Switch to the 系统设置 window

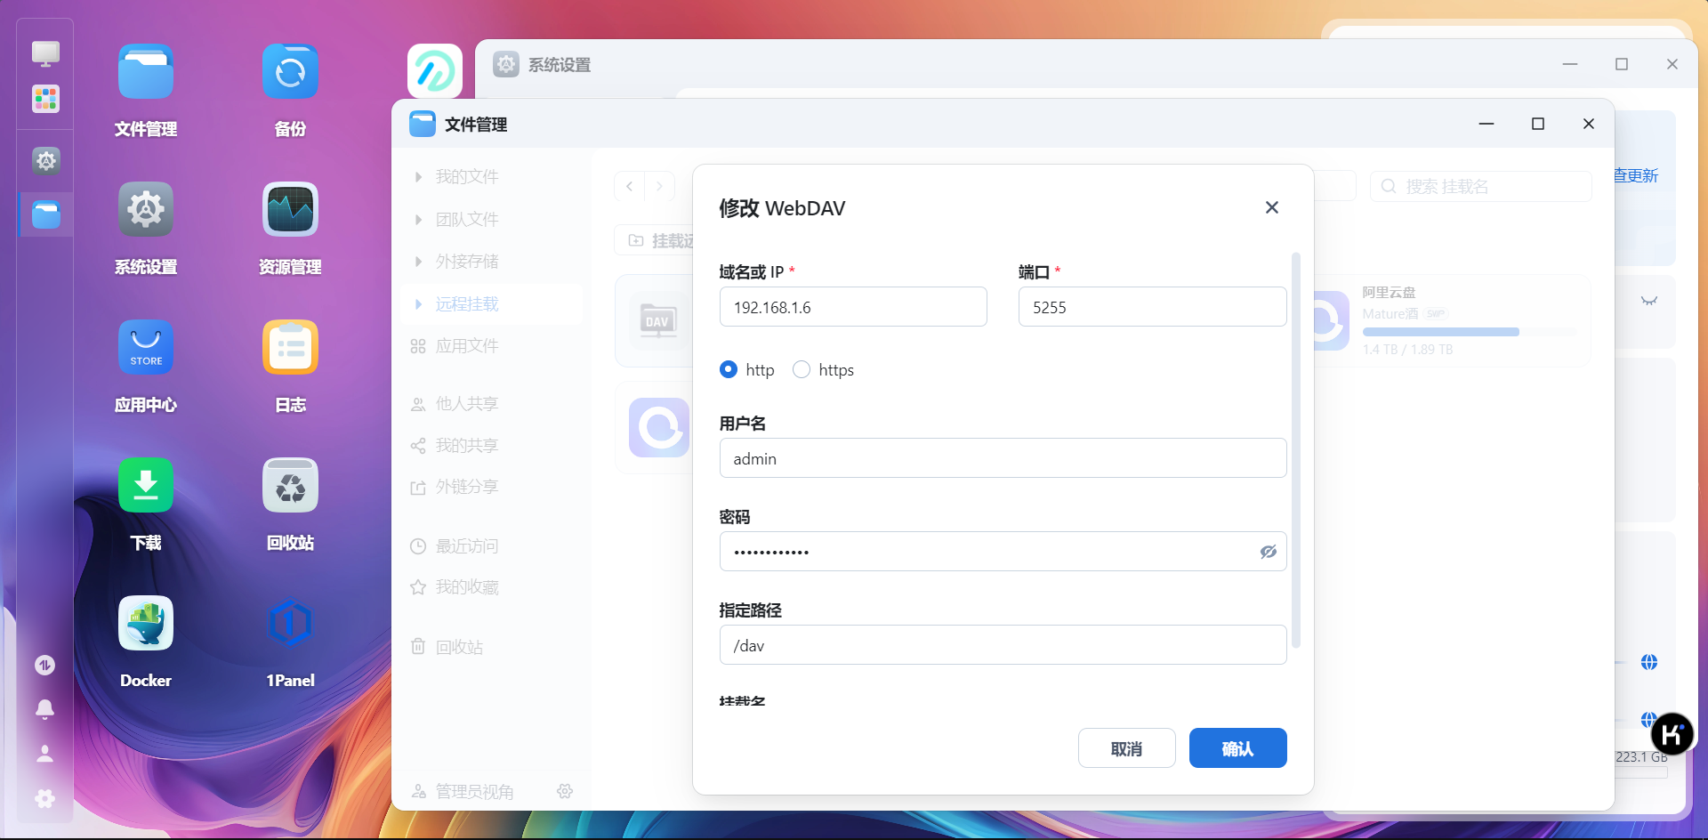coord(556,64)
